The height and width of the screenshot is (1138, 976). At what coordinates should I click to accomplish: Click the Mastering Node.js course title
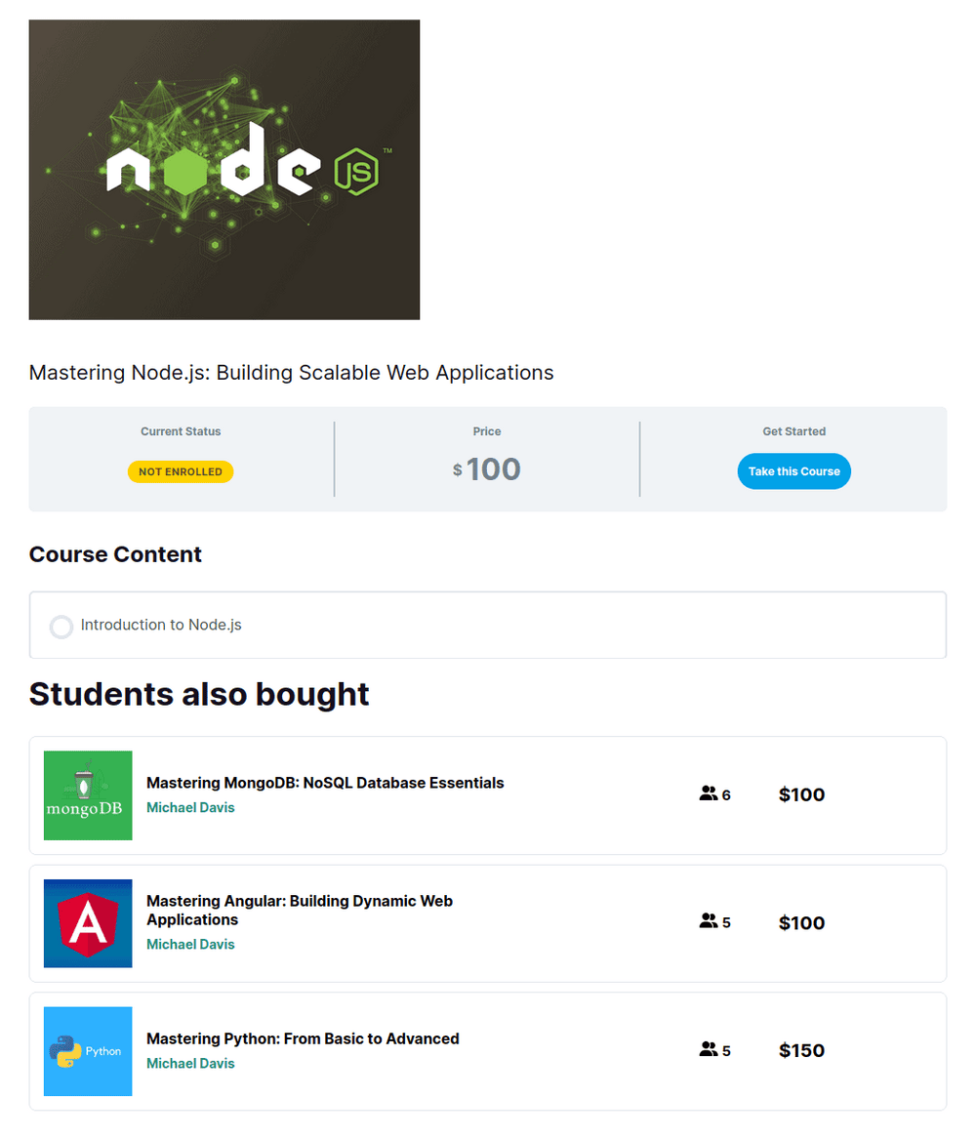point(291,372)
